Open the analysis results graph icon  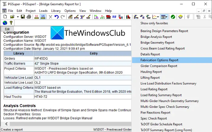click(154, 17)
